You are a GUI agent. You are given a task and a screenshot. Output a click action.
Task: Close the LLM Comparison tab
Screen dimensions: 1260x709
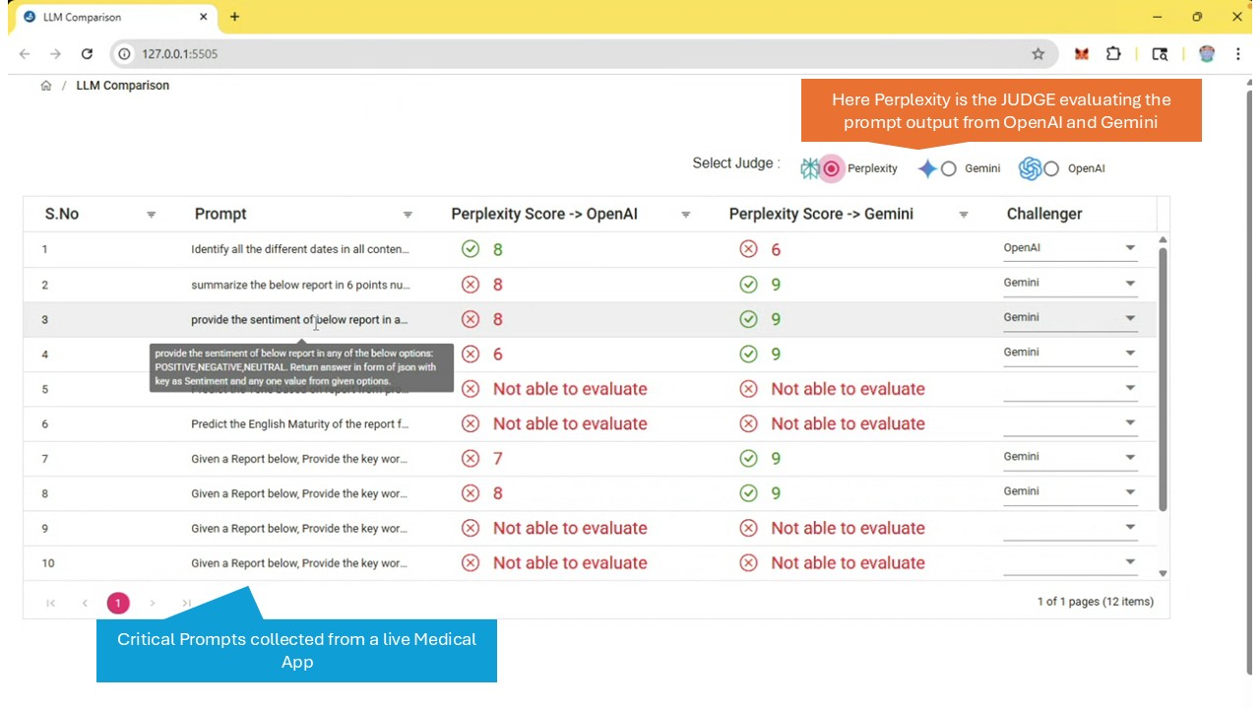click(204, 17)
